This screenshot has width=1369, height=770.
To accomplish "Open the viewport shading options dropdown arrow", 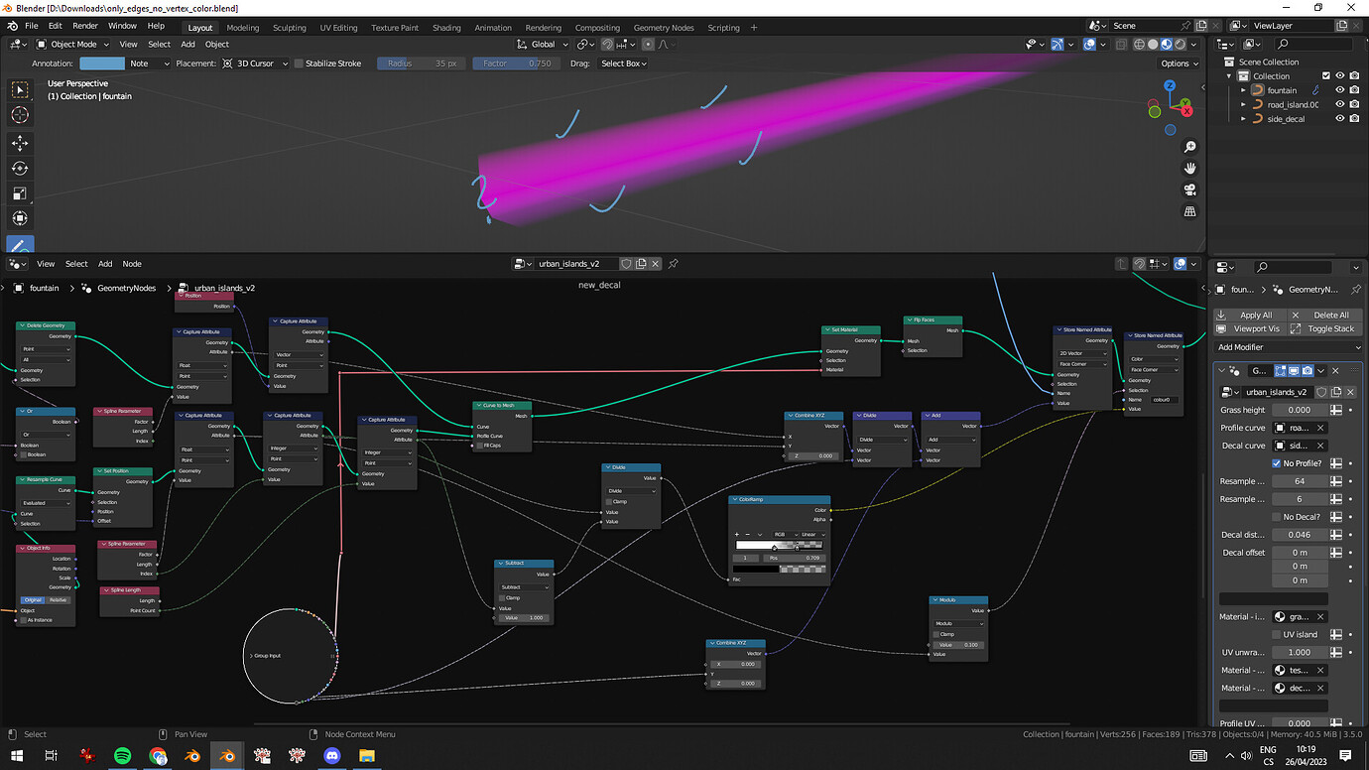I will 1193,44.
